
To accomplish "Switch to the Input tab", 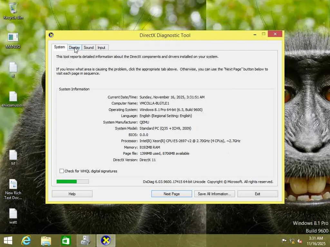I will [102, 48].
